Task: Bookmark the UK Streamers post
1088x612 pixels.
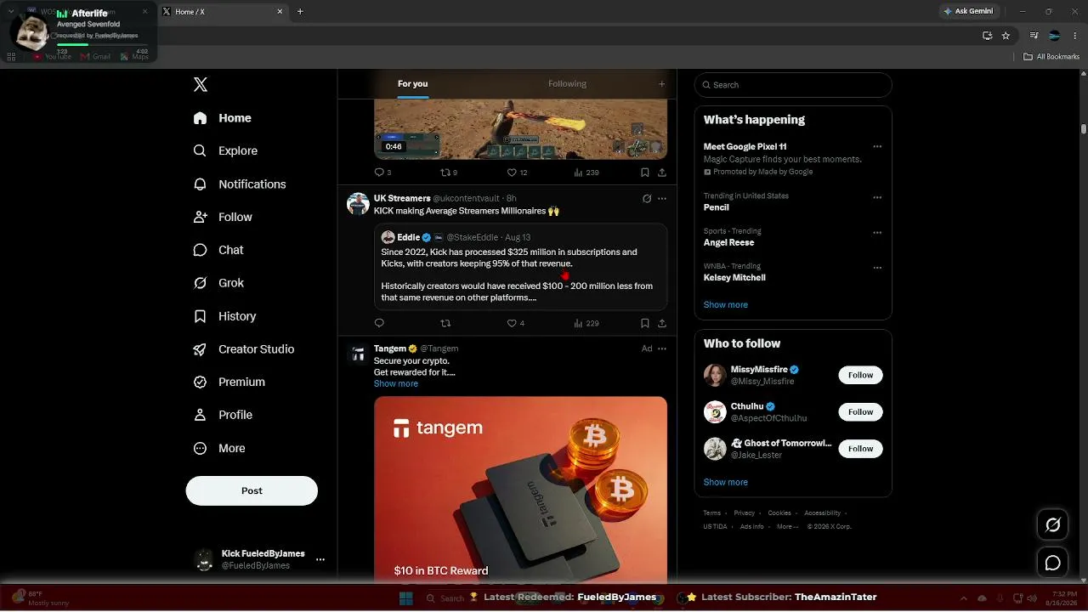Action: click(x=645, y=323)
